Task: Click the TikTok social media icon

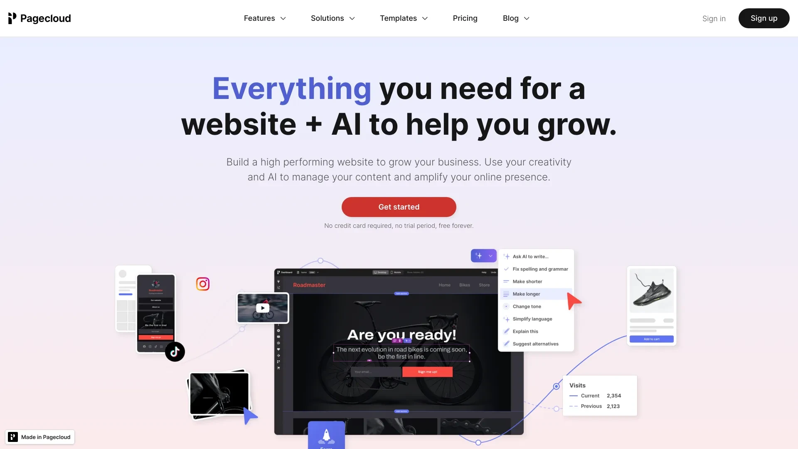Action: 175,352
